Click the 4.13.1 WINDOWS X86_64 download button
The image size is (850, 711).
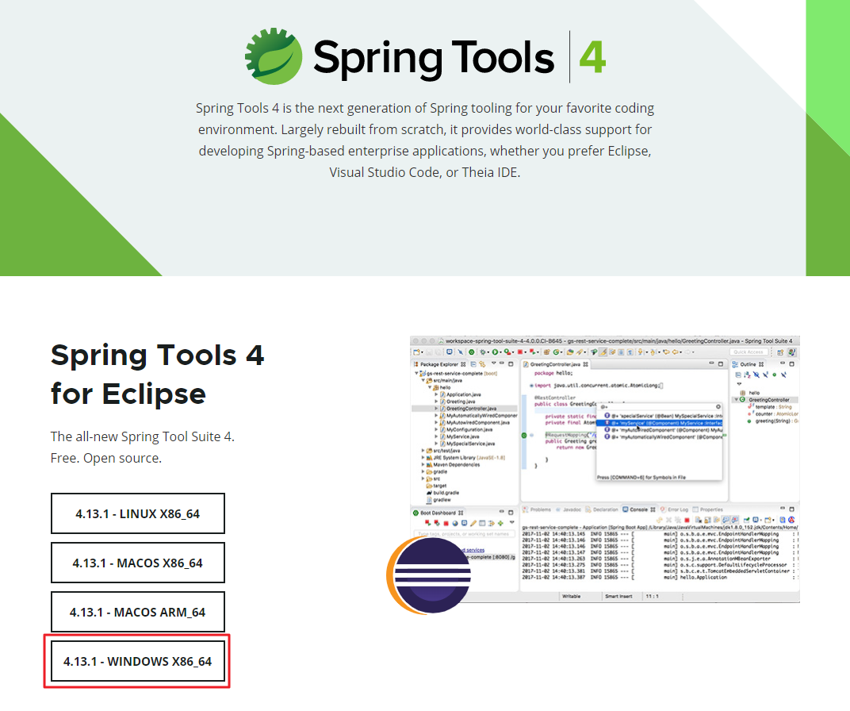pos(138,661)
